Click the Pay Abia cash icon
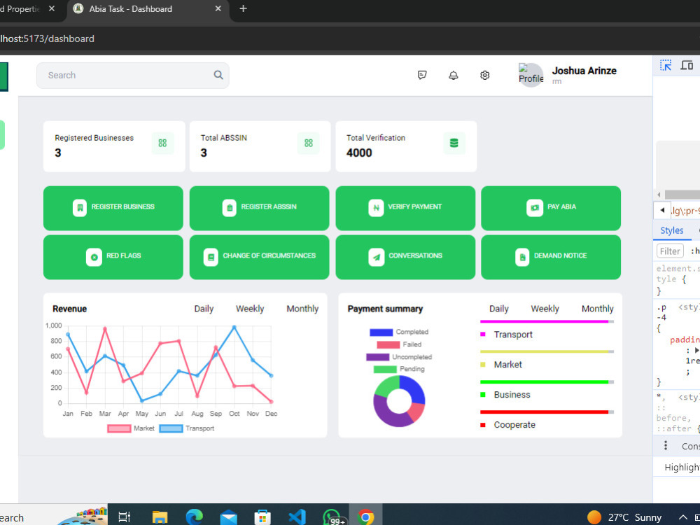 (x=534, y=208)
